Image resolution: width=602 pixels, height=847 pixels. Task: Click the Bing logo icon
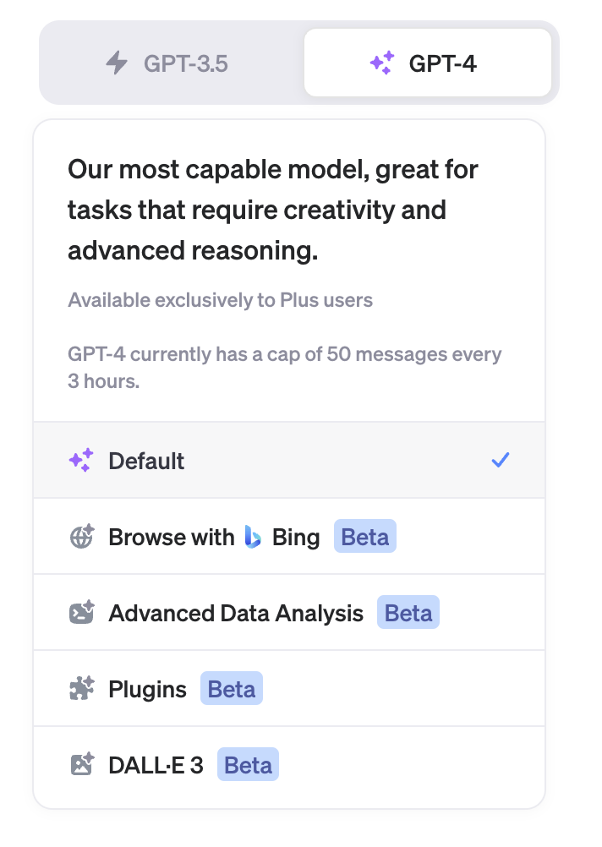coord(253,537)
